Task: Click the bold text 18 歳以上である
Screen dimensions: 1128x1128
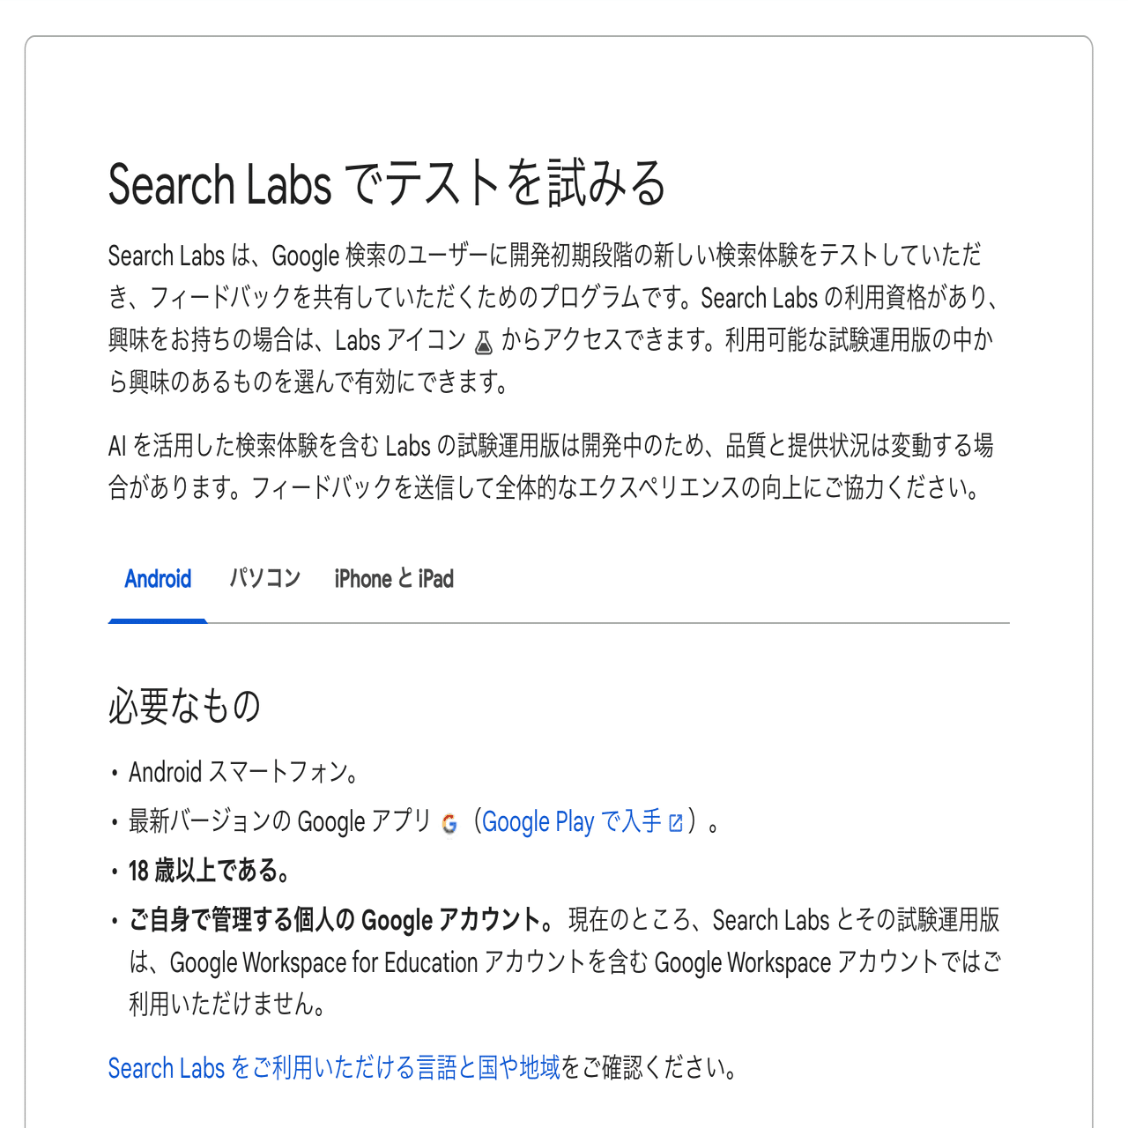Action: 209,870
